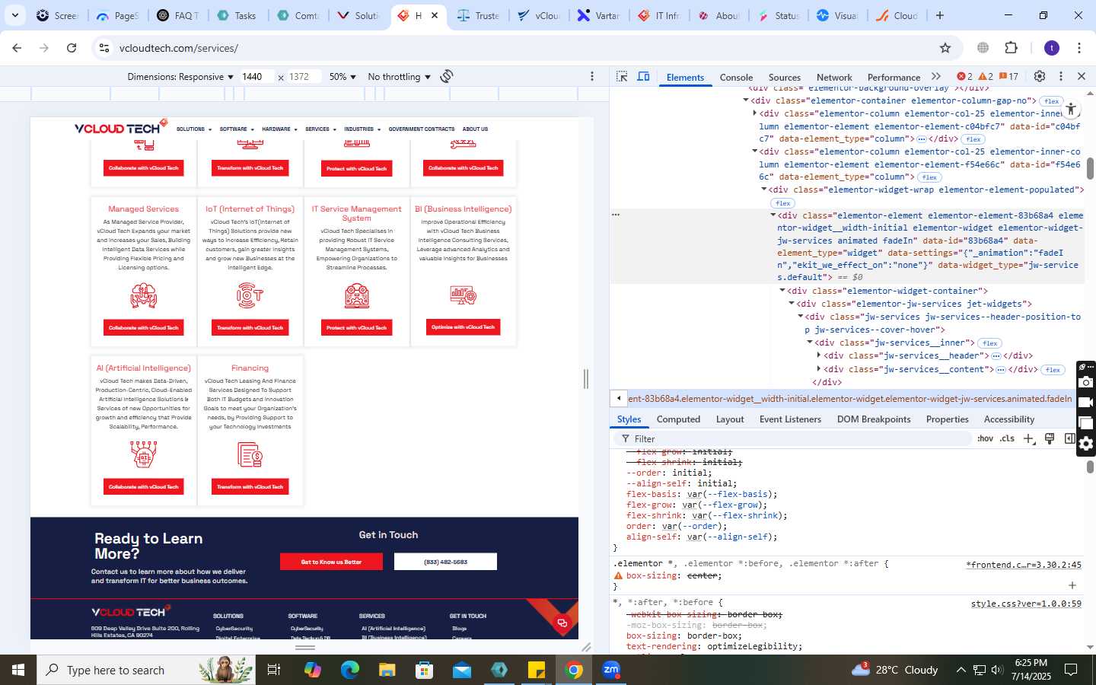Open a new browser tab
The width and height of the screenshot is (1096, 685).
tap(940, 15)
